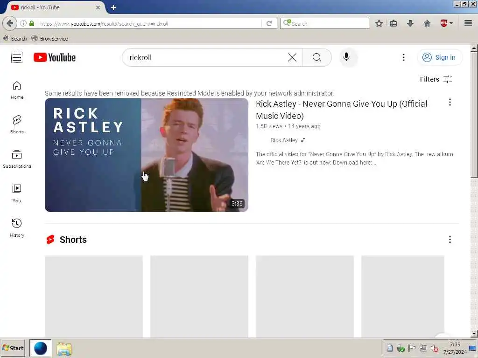Click the taskbar clock showing 7:35

click(455, 348)
